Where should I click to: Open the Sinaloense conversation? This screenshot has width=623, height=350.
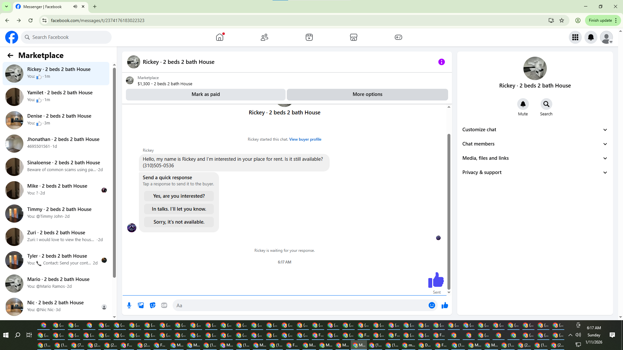tap(56, 167)
